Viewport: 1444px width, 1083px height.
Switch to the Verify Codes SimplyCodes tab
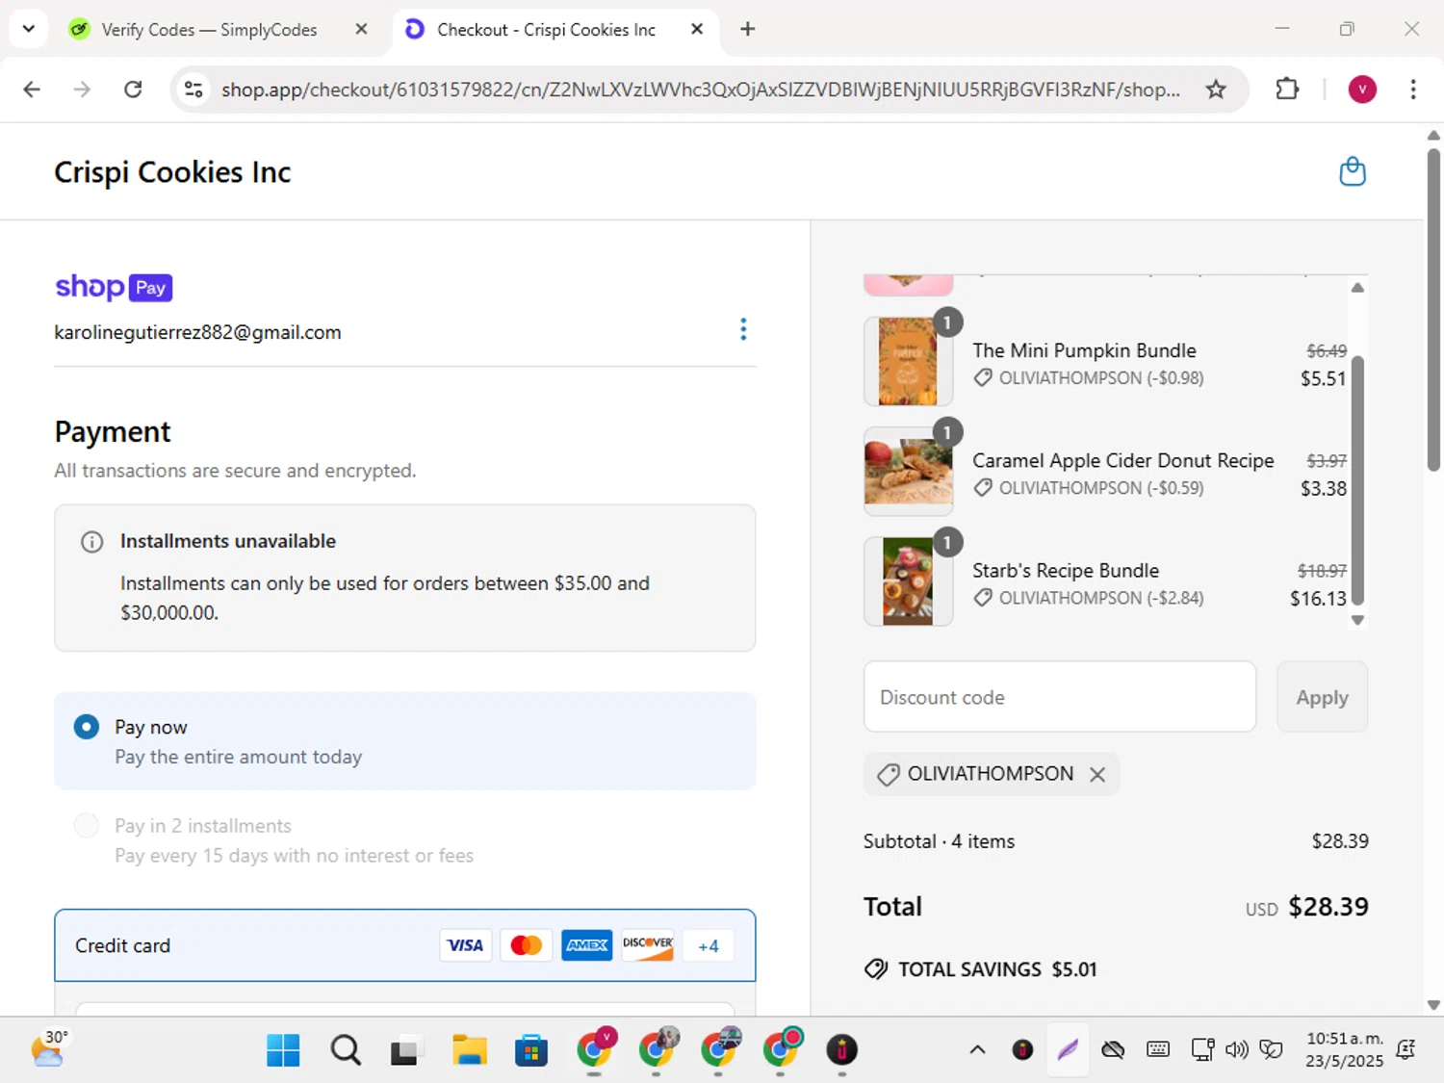209,30
